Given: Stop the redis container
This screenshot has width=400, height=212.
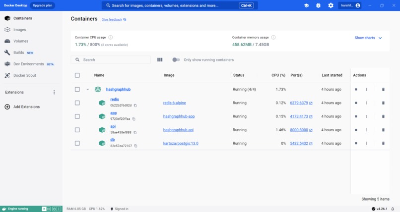Looking at the screenshot, I should pyautogui.click(x=356, y=103).
